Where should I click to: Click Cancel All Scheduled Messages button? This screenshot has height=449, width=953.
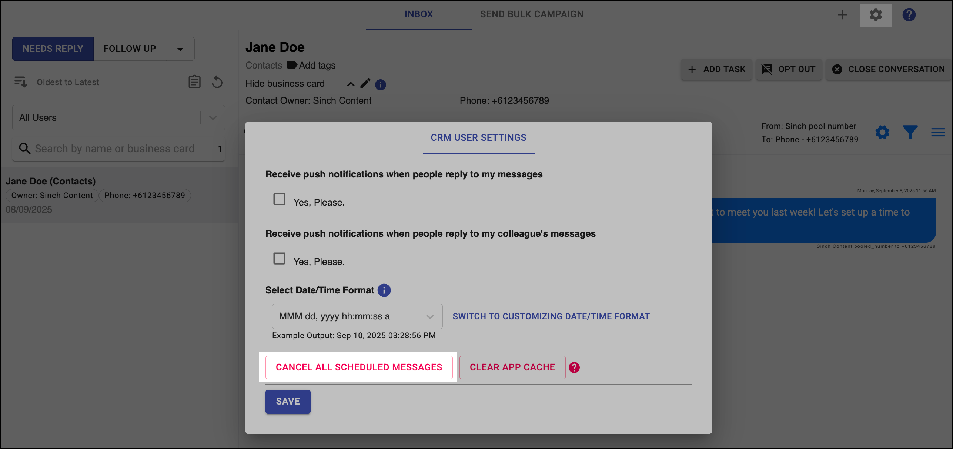click(359, 367)
